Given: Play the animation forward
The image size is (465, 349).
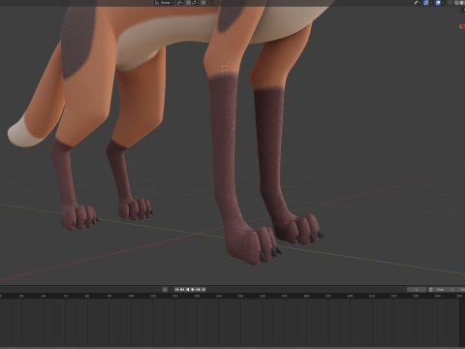Looking at the screenshot, I should pos(193,290).
